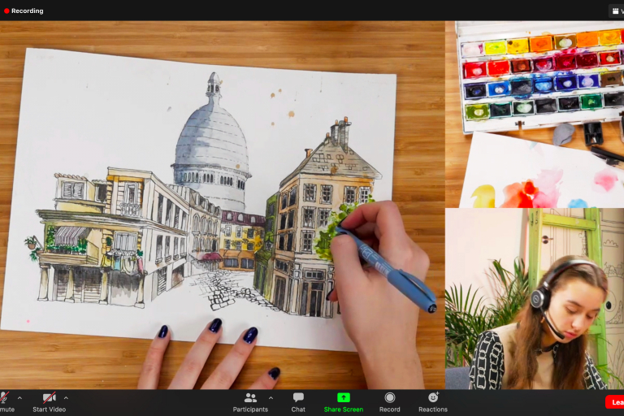Viewport: 624px width, 416px height.
Task: Select the presenter's webcam video tile
Action: (x=534, y=298)
